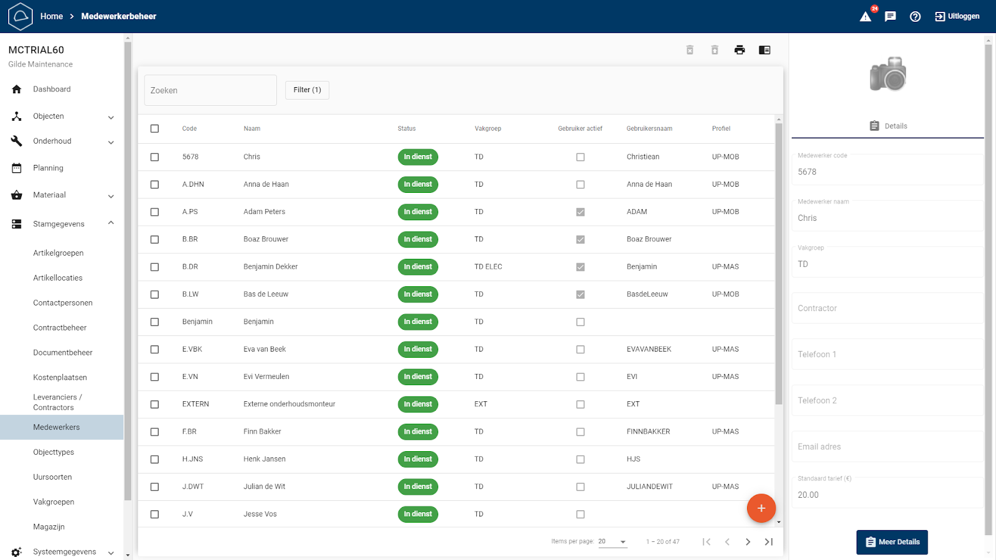Click the camera photo placeholder
The width and height of the screenshot is (996, 560).
pos(888,75)
